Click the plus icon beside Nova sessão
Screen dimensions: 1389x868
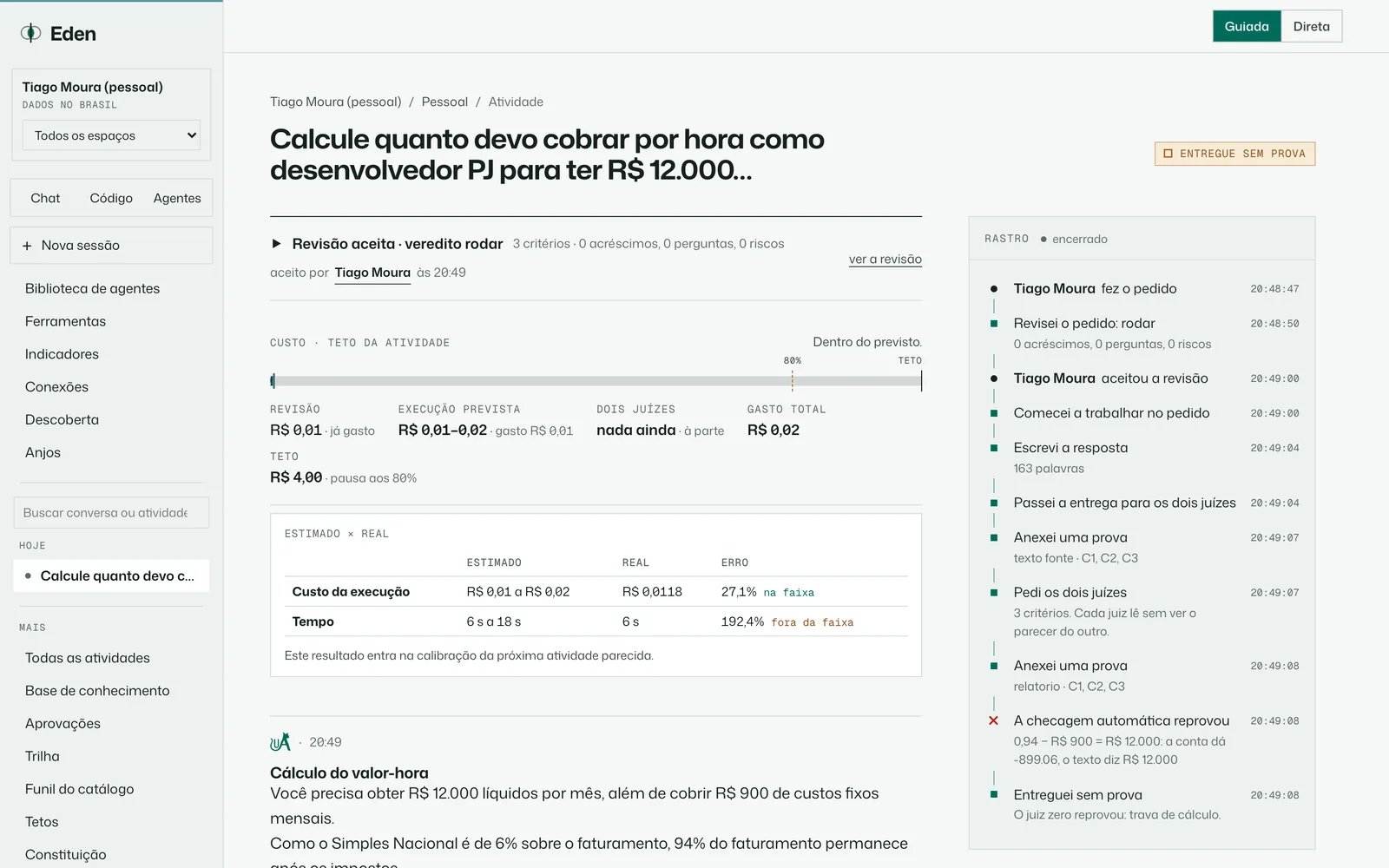click(27, 246)
